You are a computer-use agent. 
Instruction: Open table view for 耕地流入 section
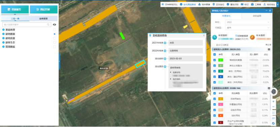pos(269,50)
